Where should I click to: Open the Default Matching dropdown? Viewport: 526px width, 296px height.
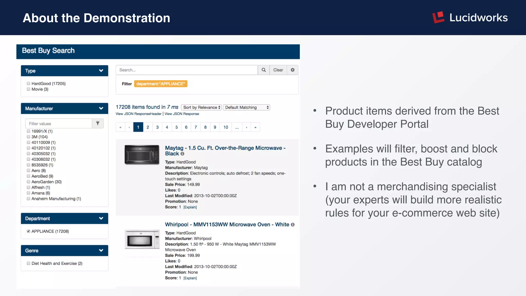[x=247, y=107]
